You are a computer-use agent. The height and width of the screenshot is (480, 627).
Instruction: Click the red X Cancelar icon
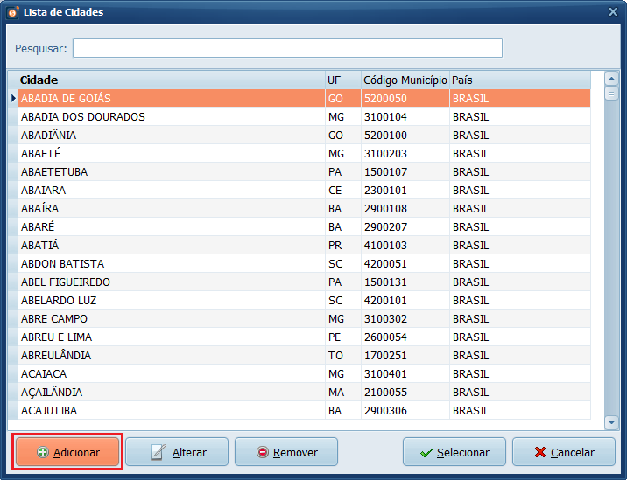pos(540,453)
